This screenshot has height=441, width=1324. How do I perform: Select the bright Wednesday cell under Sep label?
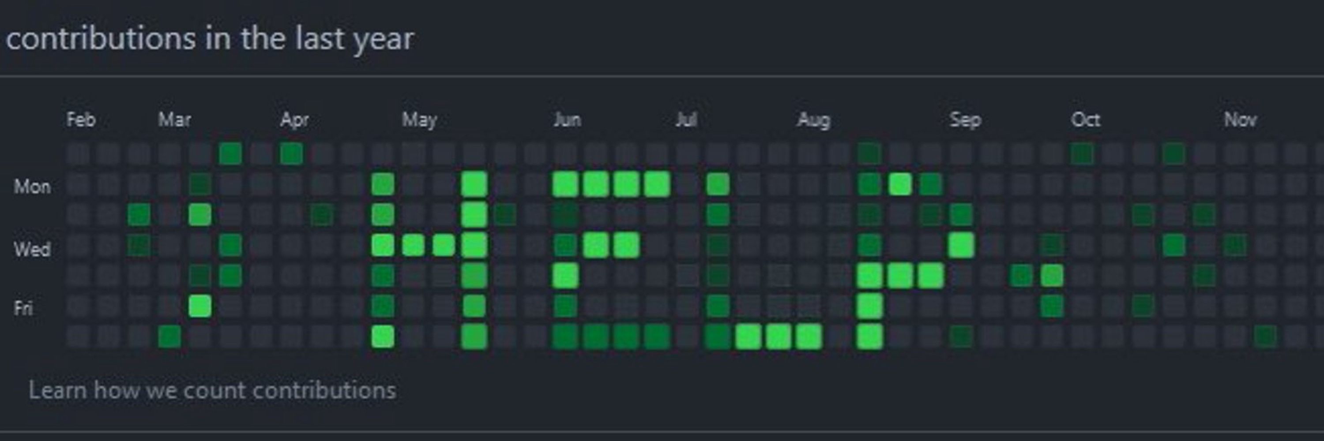[x=961, y=245]
